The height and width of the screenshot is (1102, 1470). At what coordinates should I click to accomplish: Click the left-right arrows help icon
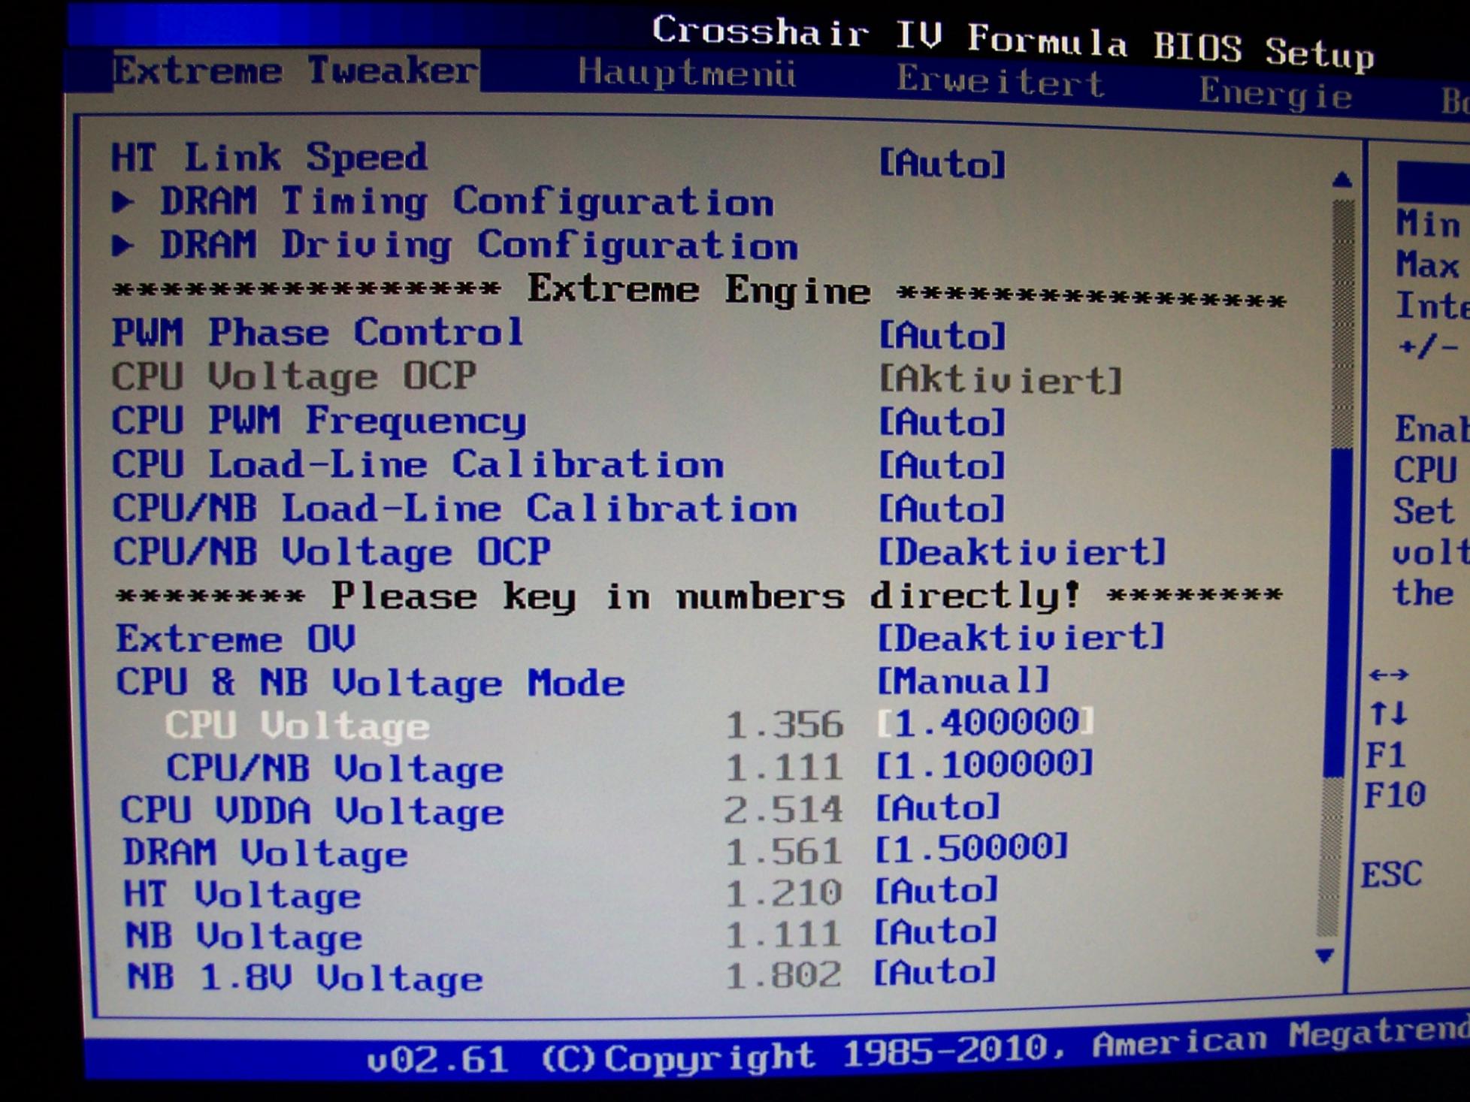tap(1388, 675)
